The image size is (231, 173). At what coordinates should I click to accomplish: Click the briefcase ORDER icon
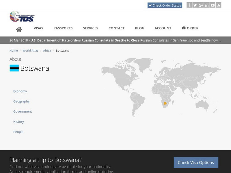tap(184, 28)
